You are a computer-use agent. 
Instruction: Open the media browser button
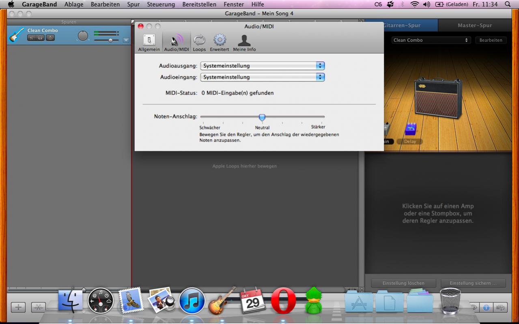click(500, 307)
